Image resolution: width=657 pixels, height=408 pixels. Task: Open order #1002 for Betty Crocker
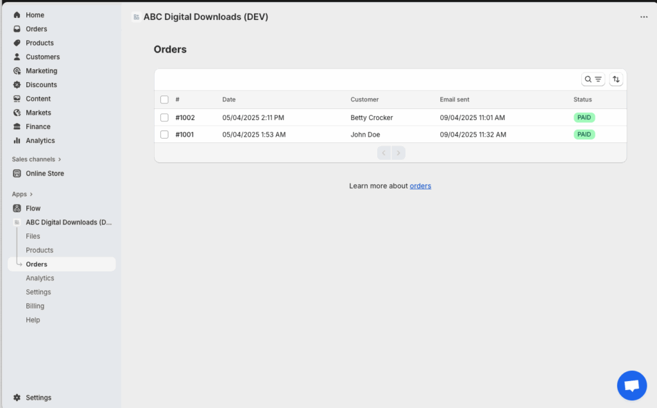(185, 118)
